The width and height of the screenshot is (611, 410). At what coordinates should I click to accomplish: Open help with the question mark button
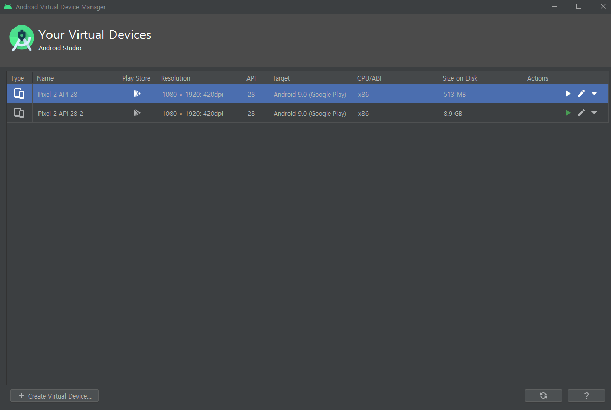coord(587,395)
